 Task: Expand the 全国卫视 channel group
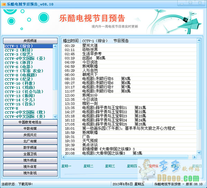point(30,154)
